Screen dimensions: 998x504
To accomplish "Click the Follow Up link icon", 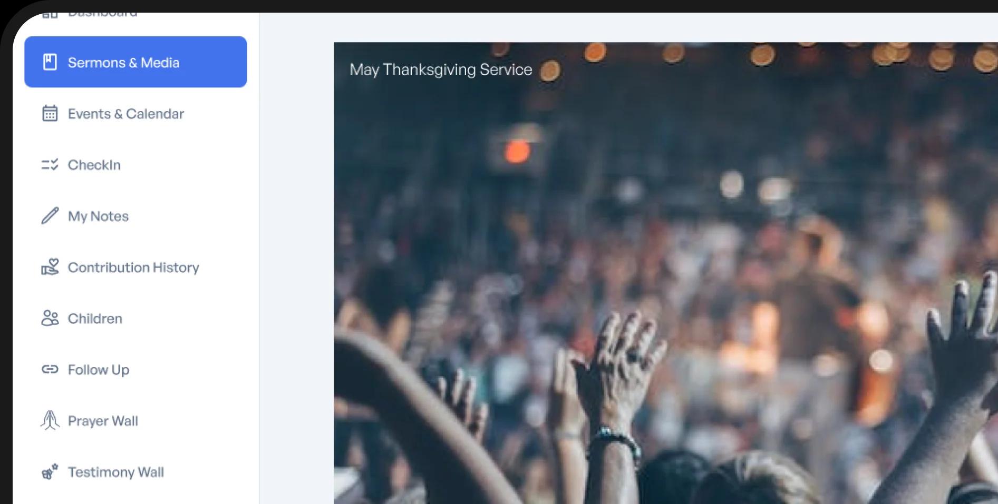I will [x=50, y=369].
